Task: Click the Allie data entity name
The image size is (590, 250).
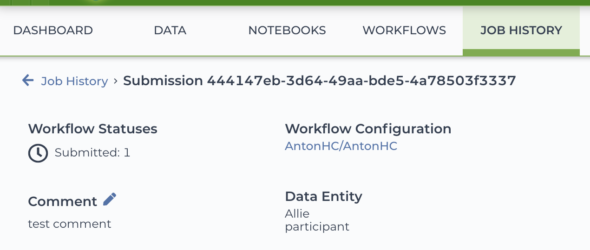Action: pyautogui.click(x=297, y=213)
